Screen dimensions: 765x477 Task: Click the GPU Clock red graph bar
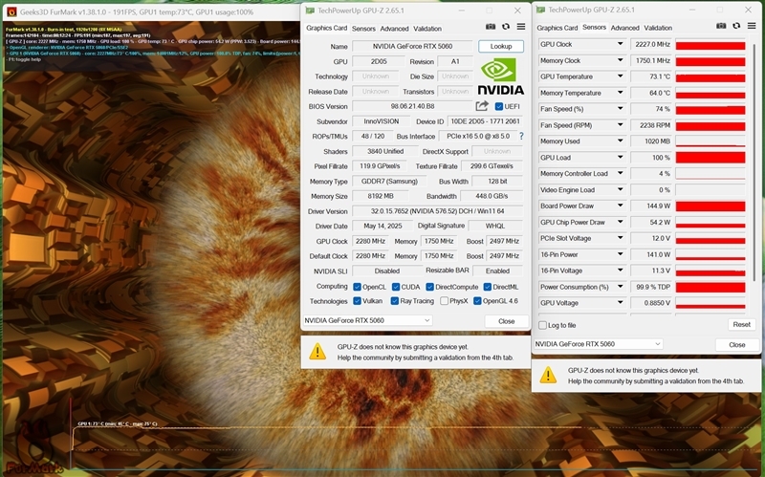(x=710, y=44)
